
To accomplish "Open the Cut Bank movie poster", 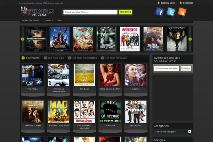I will (x=84, y=75).
